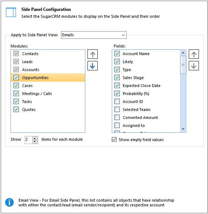
Task: Click the items count input field
Action: pyautogui.click(x=29, y=140)
